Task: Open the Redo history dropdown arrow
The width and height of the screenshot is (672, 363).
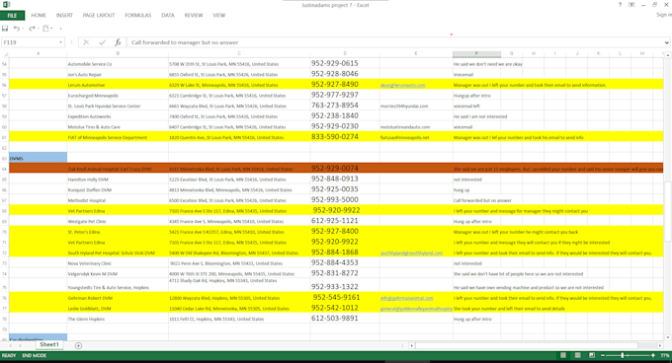Action: point(38,29)
